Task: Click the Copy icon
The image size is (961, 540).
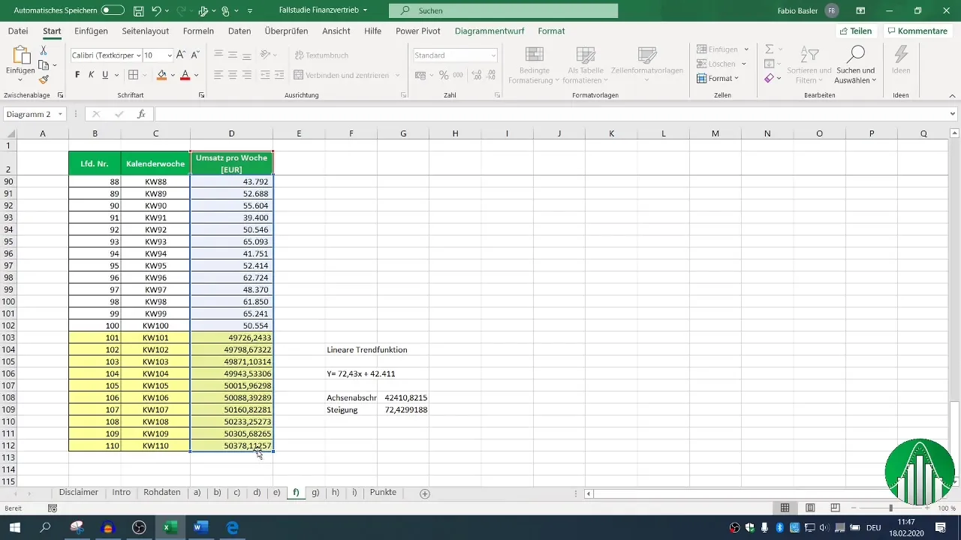Action: (x=44, y=65)
